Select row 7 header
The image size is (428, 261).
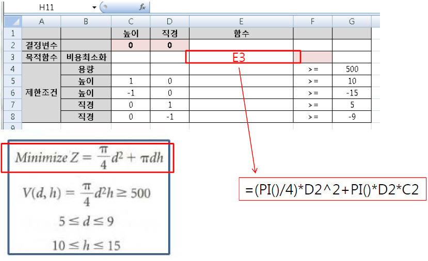coord(13,105)
